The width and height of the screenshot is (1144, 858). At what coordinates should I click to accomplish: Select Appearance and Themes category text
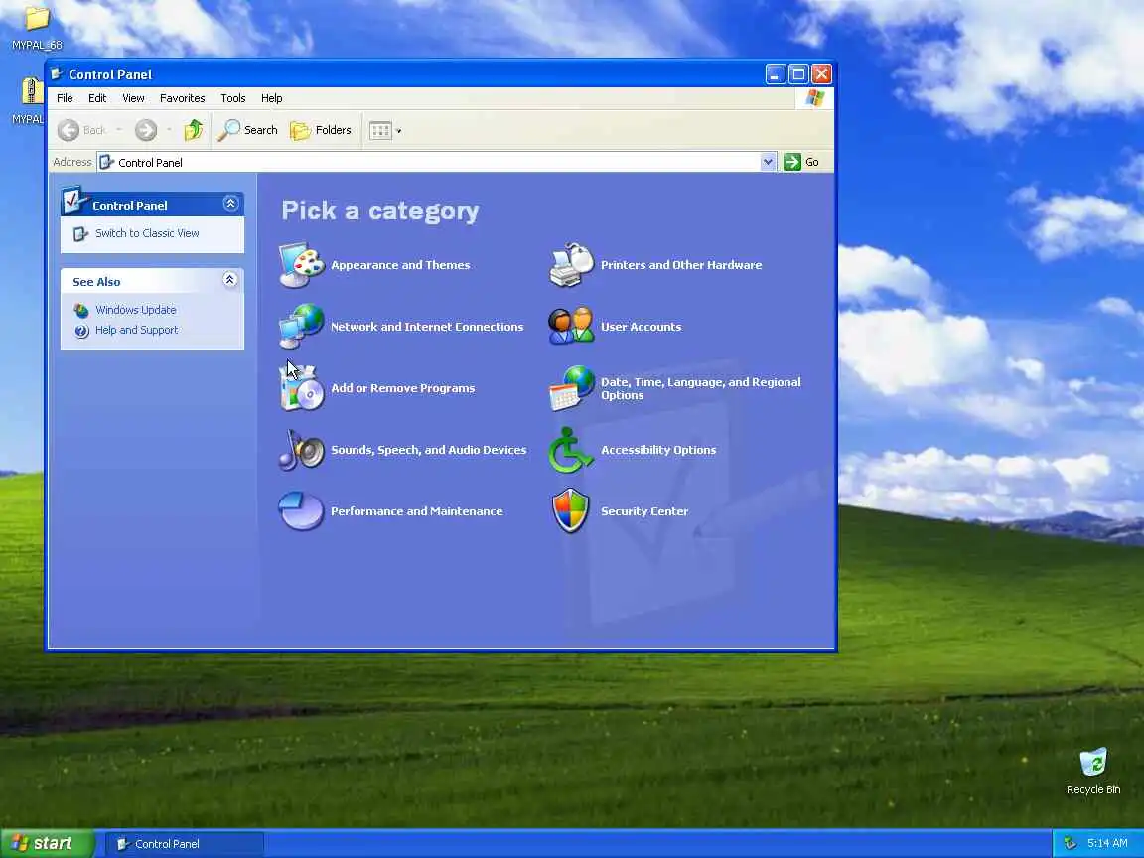[x=400, y=265]
